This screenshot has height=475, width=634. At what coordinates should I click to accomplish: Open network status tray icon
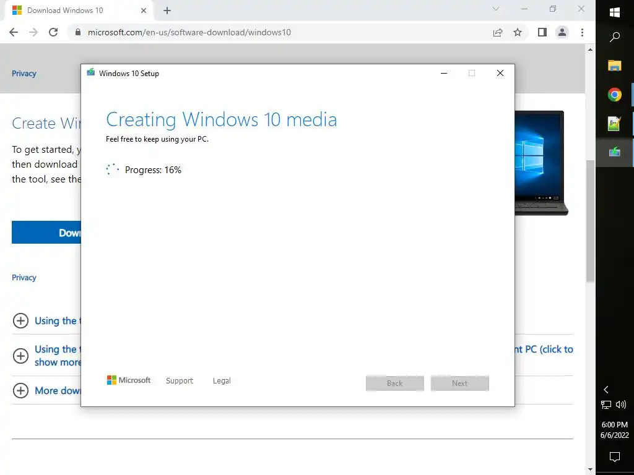tap(606, 404)
